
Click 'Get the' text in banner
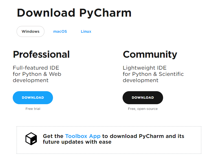click(53, 136)
